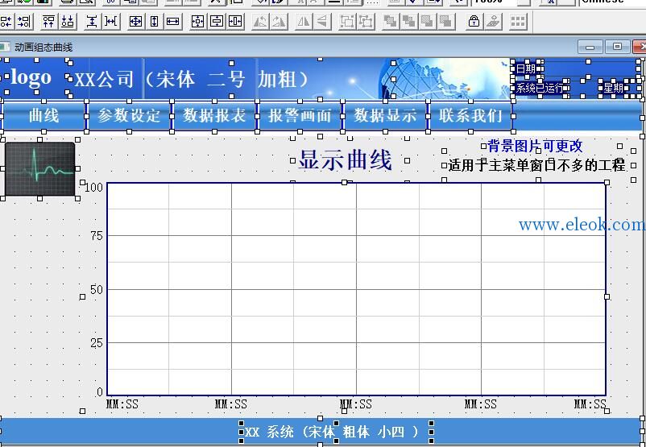Screen dimensions: 646x447
Task: Select the 背景图片可更改 note text
Action: point(535,146)
